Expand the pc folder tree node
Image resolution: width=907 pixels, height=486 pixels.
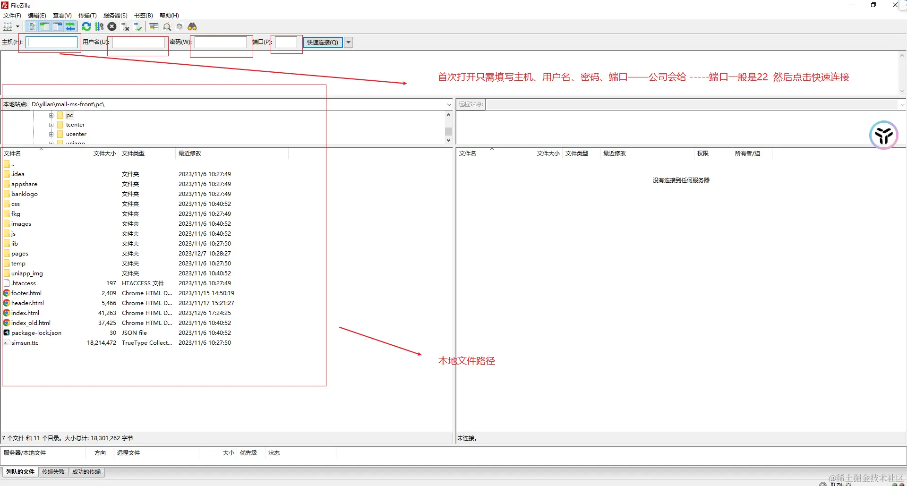pos(51,115)
